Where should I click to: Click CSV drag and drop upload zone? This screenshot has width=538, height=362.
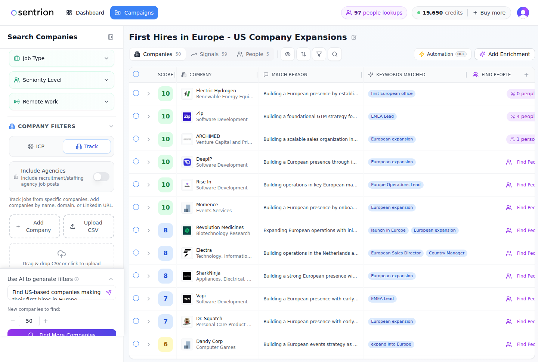pos(62,256)
